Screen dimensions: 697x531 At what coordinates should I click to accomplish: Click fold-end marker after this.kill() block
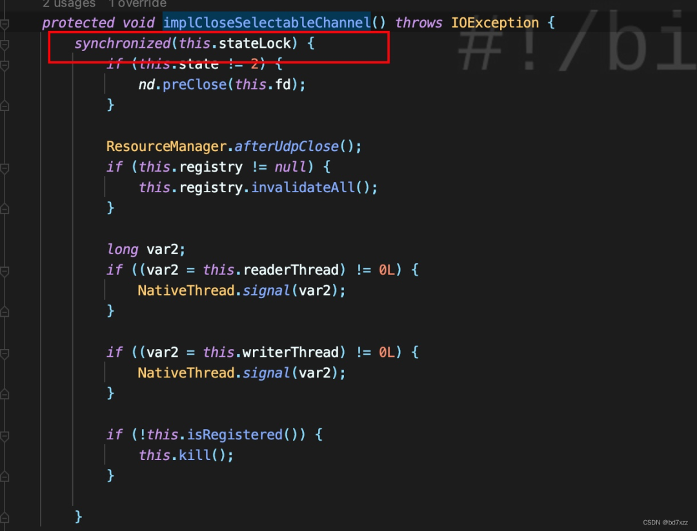(5, 477)
